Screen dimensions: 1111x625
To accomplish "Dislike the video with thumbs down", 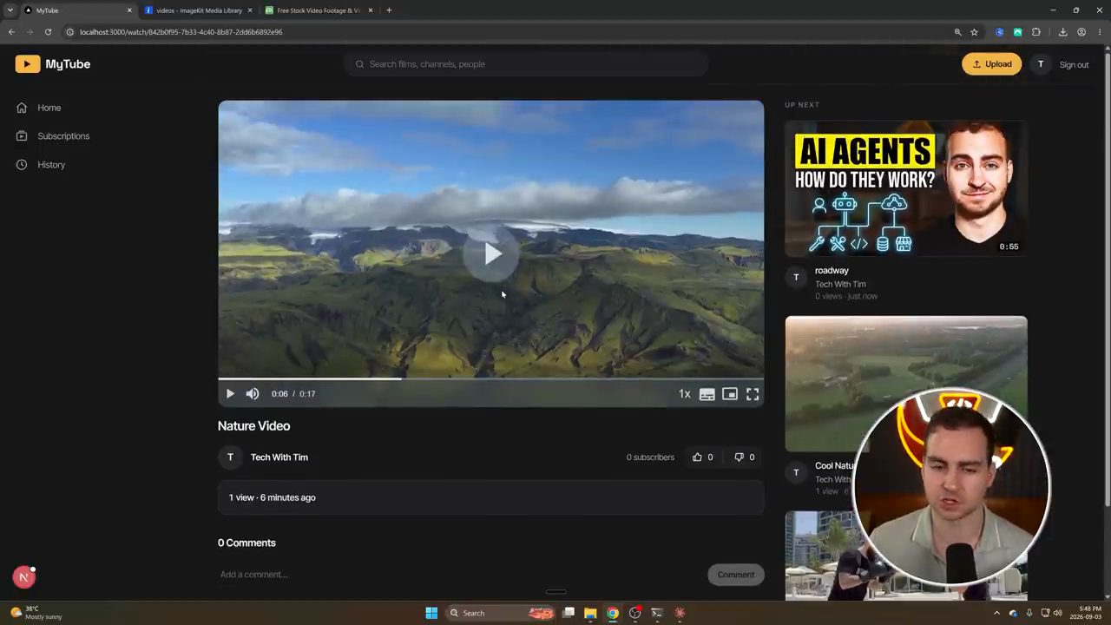I will point(745,457).
